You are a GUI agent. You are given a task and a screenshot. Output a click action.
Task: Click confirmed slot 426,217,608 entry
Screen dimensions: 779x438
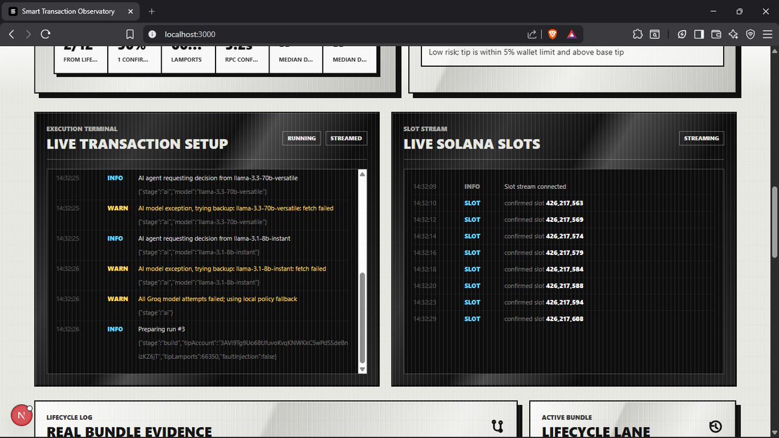[x=543, y=319]
